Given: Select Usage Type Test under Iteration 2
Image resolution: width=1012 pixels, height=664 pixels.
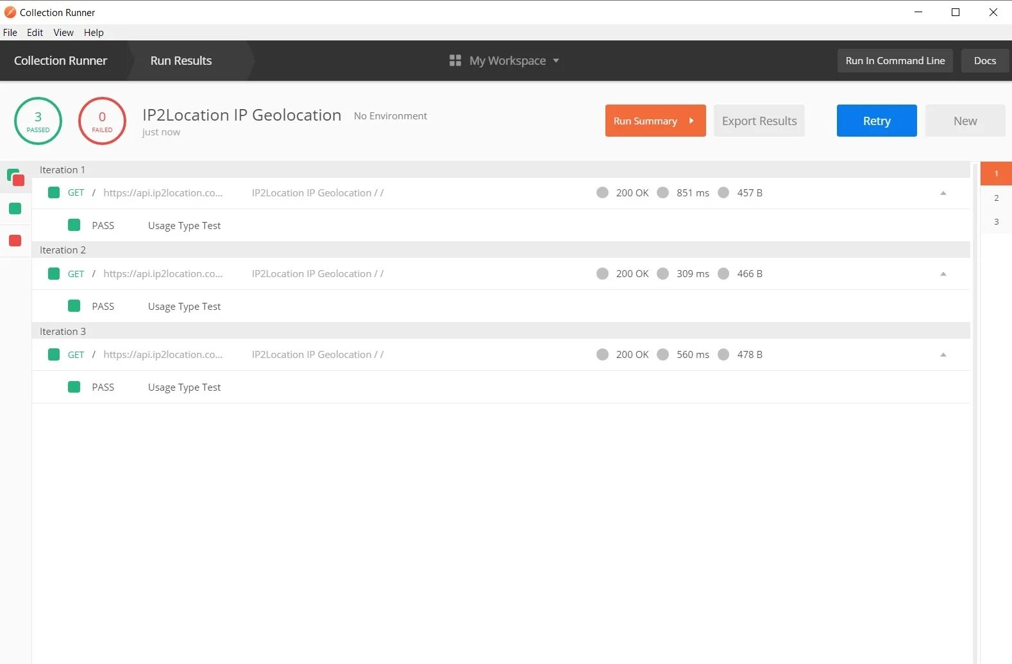Looking at the screenshot, I should coord(184,307).
